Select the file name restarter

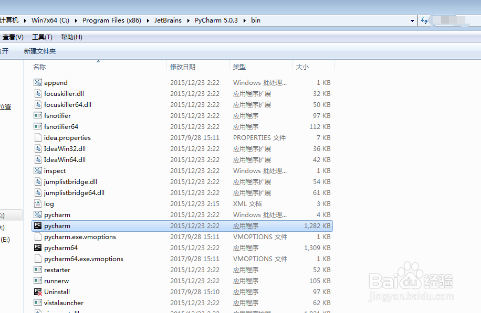click(57, 270)
